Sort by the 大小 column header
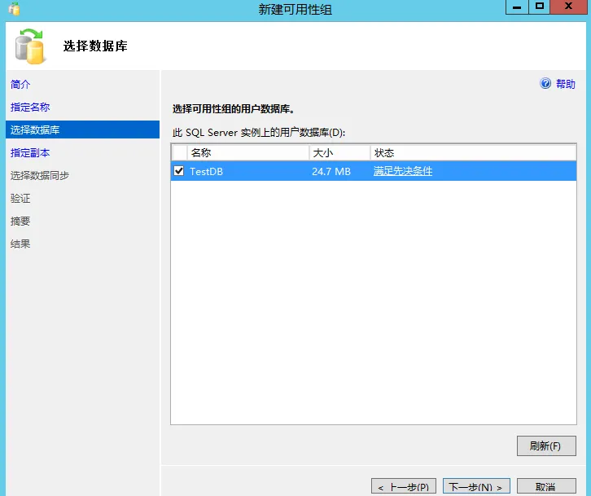This screenshot has width=591, height=496. pos(339,153)
